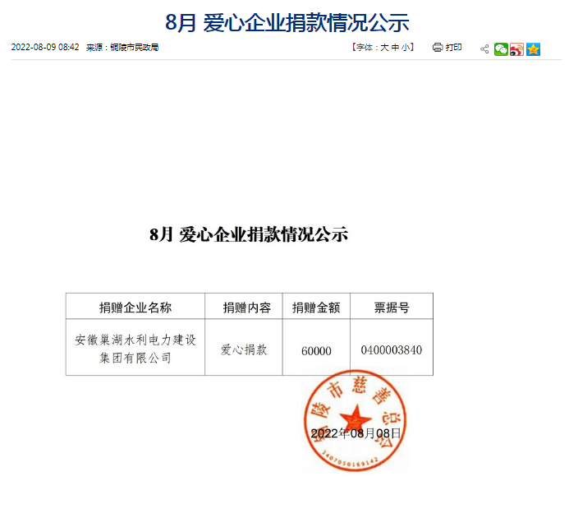This screenshot has height=532, width=569.
Task: Click the share icon
Action: tap(484, 49)
